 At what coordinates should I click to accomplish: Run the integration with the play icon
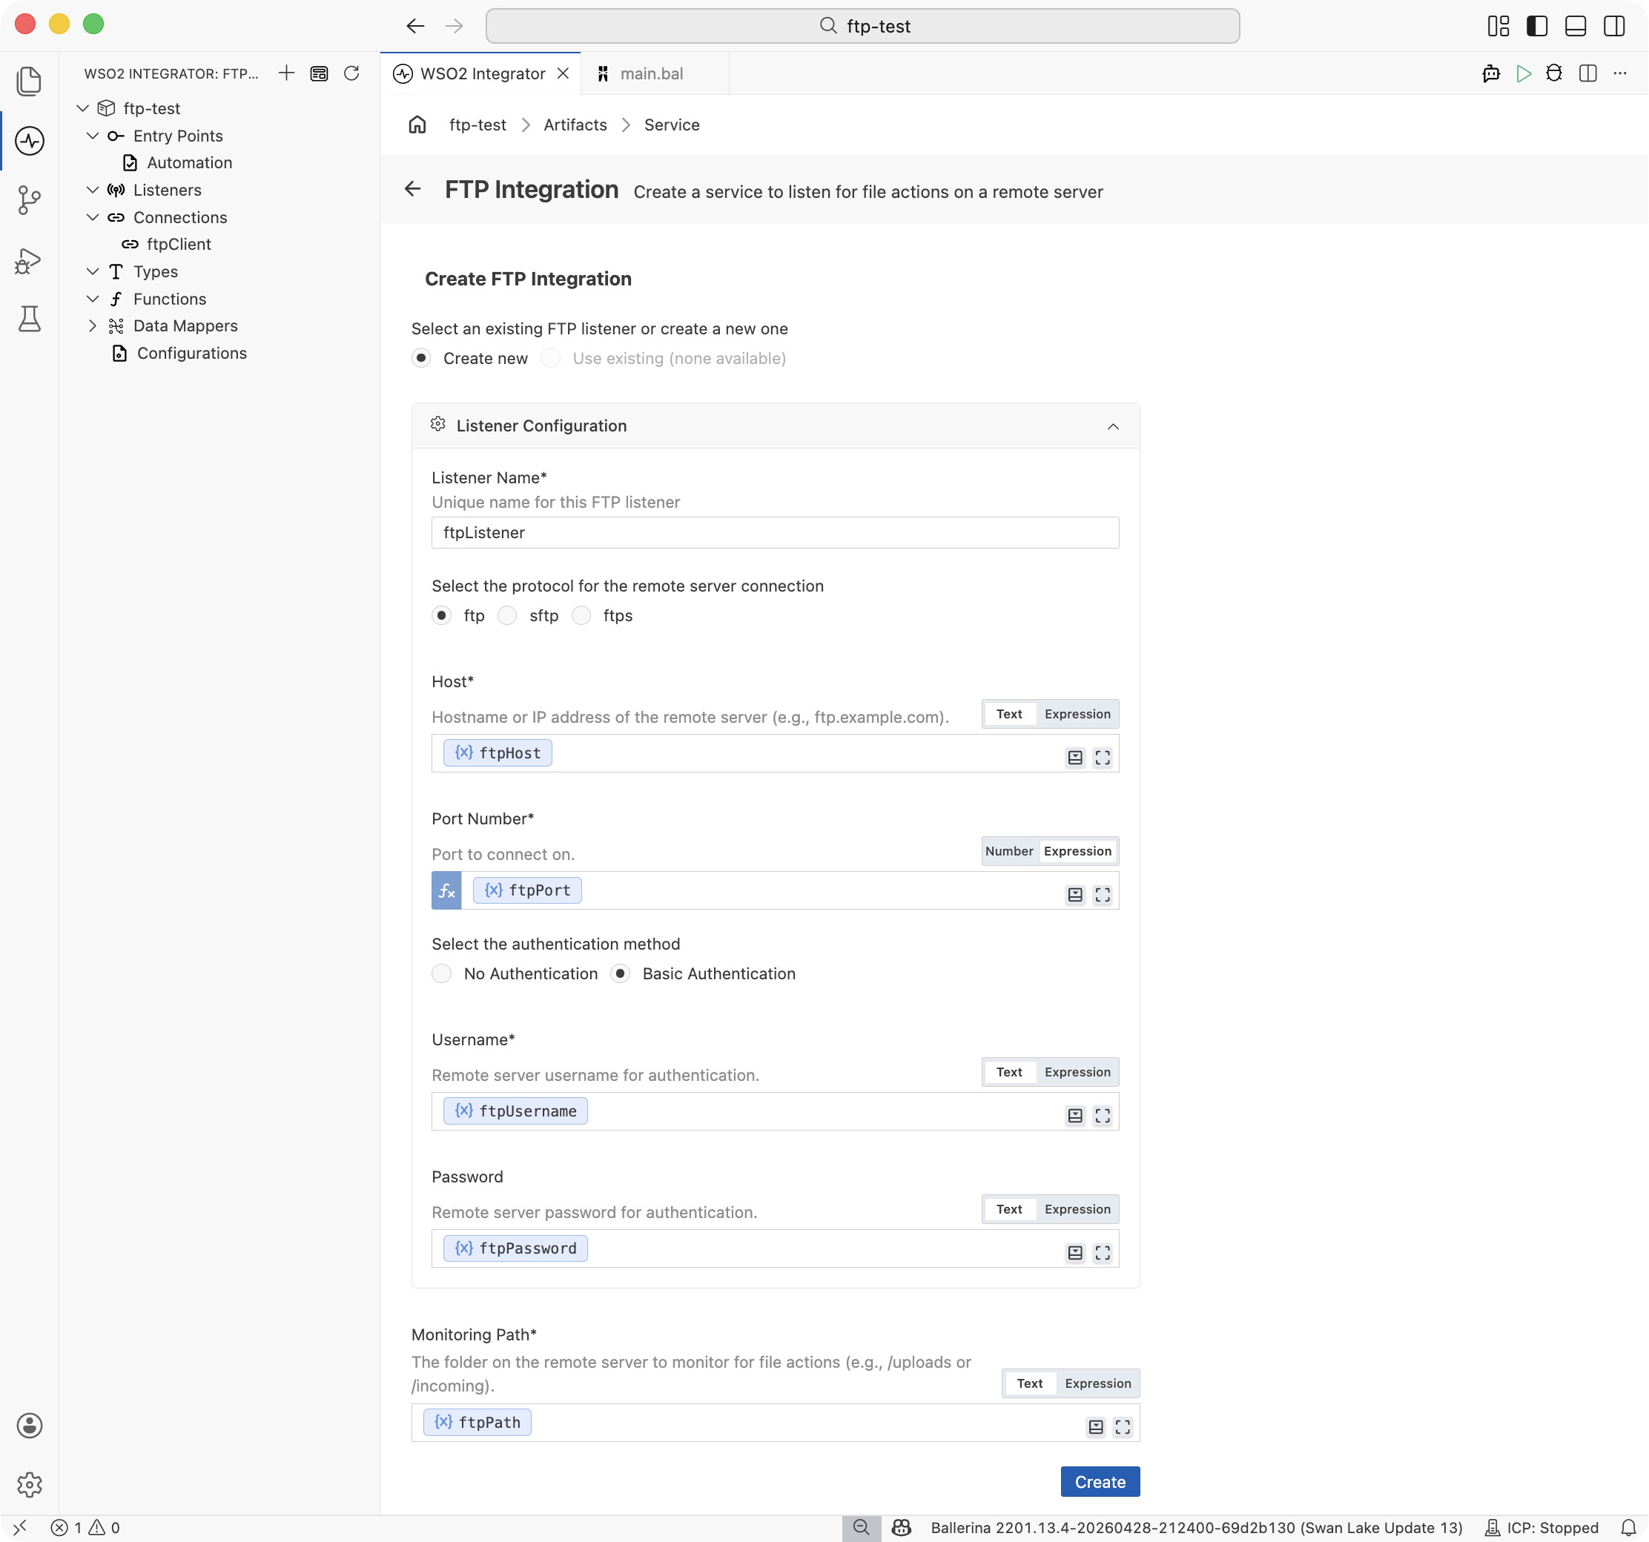pyautogui.click(x=1523, y=73)
